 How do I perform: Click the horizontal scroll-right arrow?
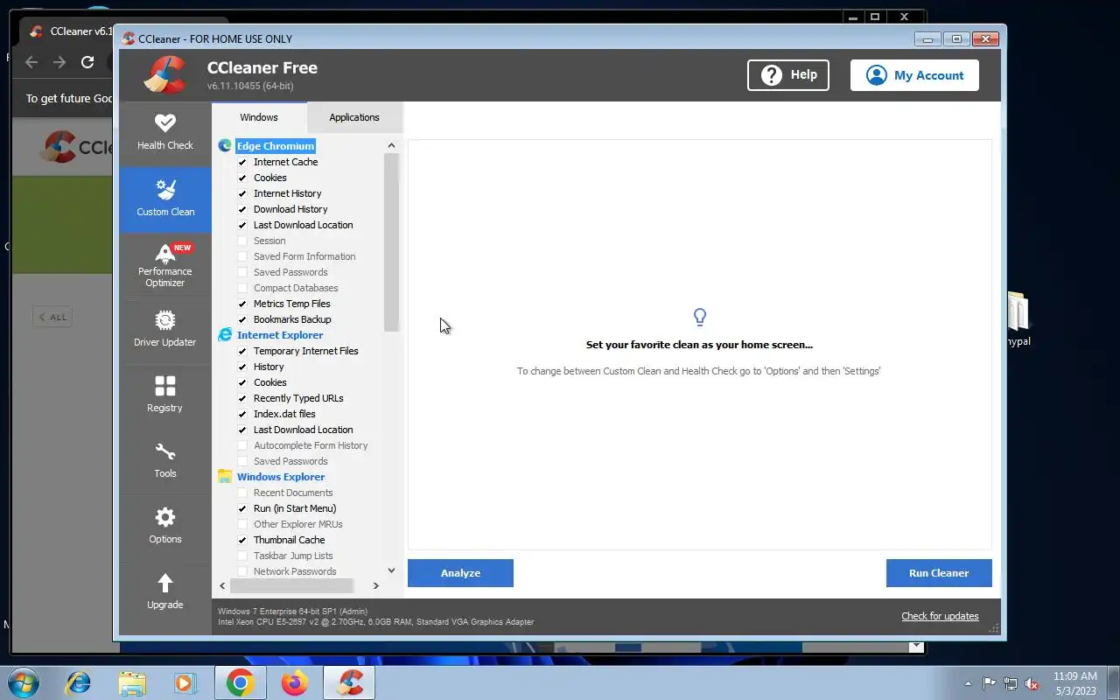376,585
